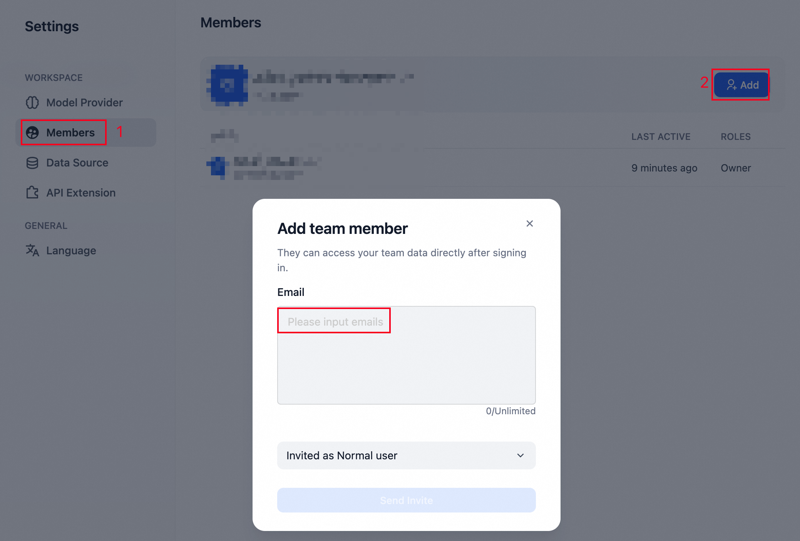Viewport: 800px width, 541px height.
Task: Click the add-user icon in the Add button
Action: 731,85
